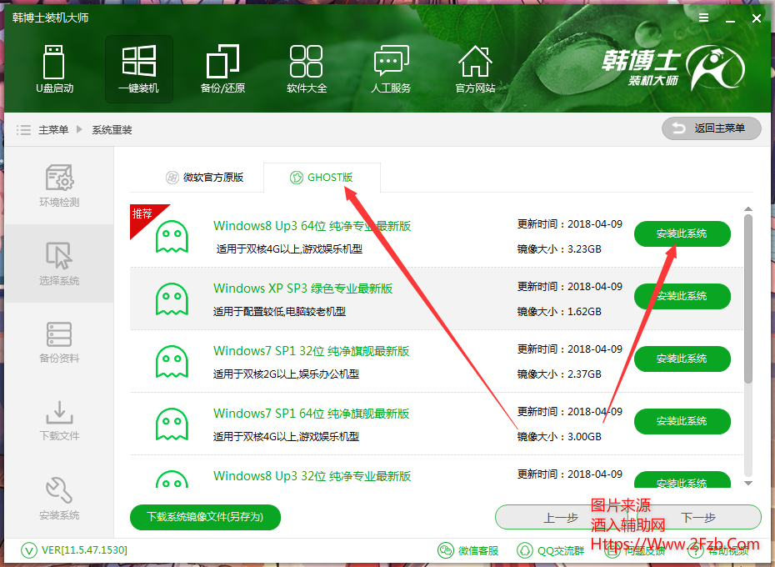Click the ghost icon for Windows7 SP1 32位
This screenshot has height=567, width=775.
tap(172, 362)
